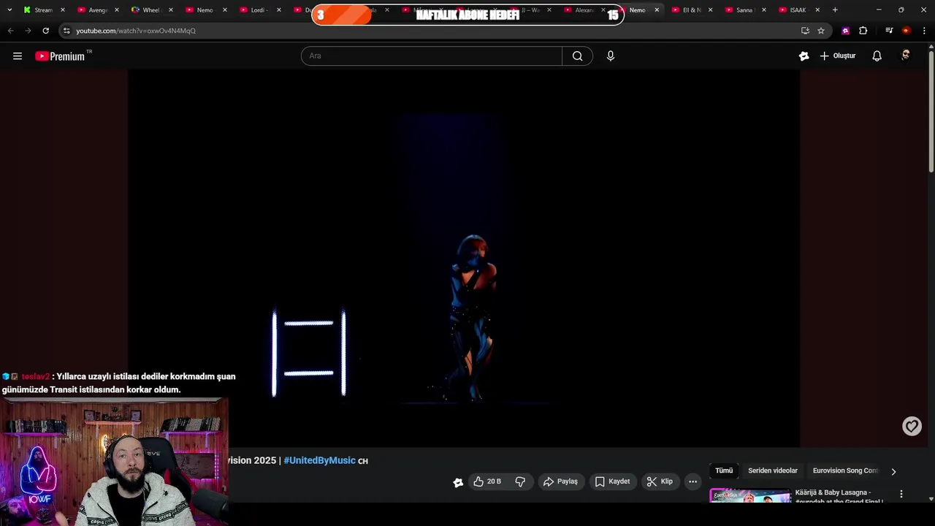The height and width of the screenshot is (526, 935).
Task: Open the Chrome profile avatar
Action: coord(907,31)
